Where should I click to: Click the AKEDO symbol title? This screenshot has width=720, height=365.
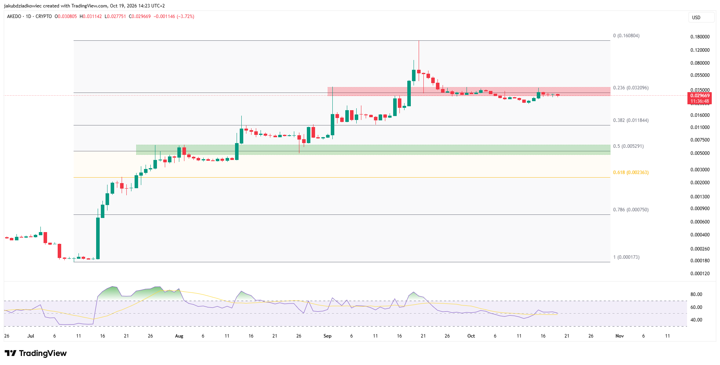tap(14, 16)
